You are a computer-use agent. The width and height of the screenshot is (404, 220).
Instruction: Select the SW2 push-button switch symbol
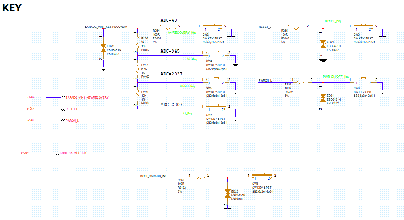[x=212, y=27]
